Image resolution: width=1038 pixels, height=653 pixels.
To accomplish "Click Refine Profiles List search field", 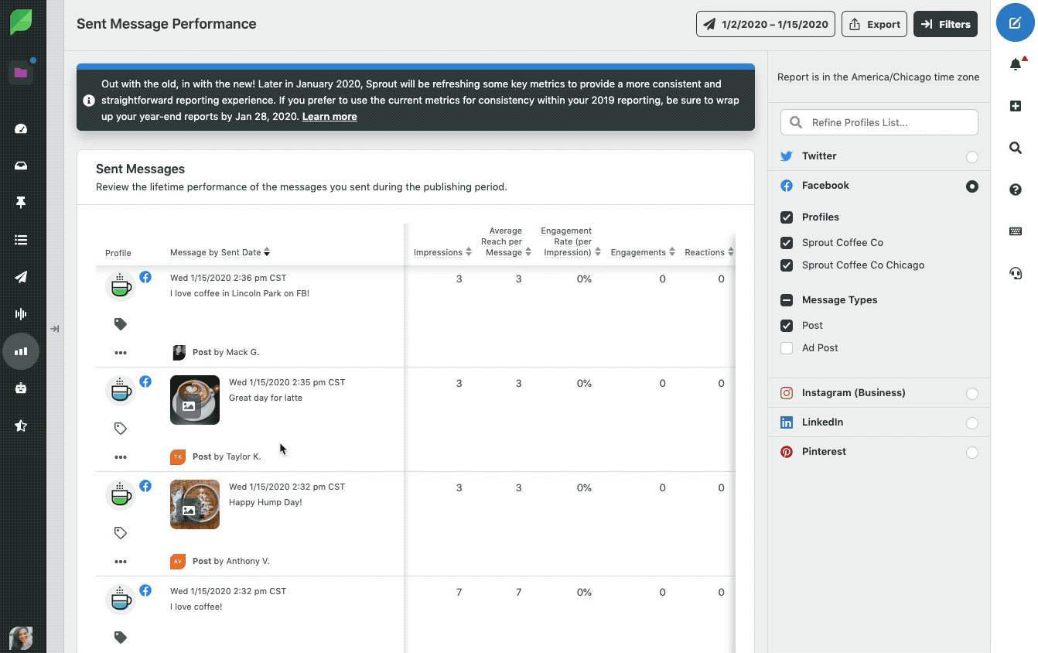I will pyautogui.click(x=879, y=122).
